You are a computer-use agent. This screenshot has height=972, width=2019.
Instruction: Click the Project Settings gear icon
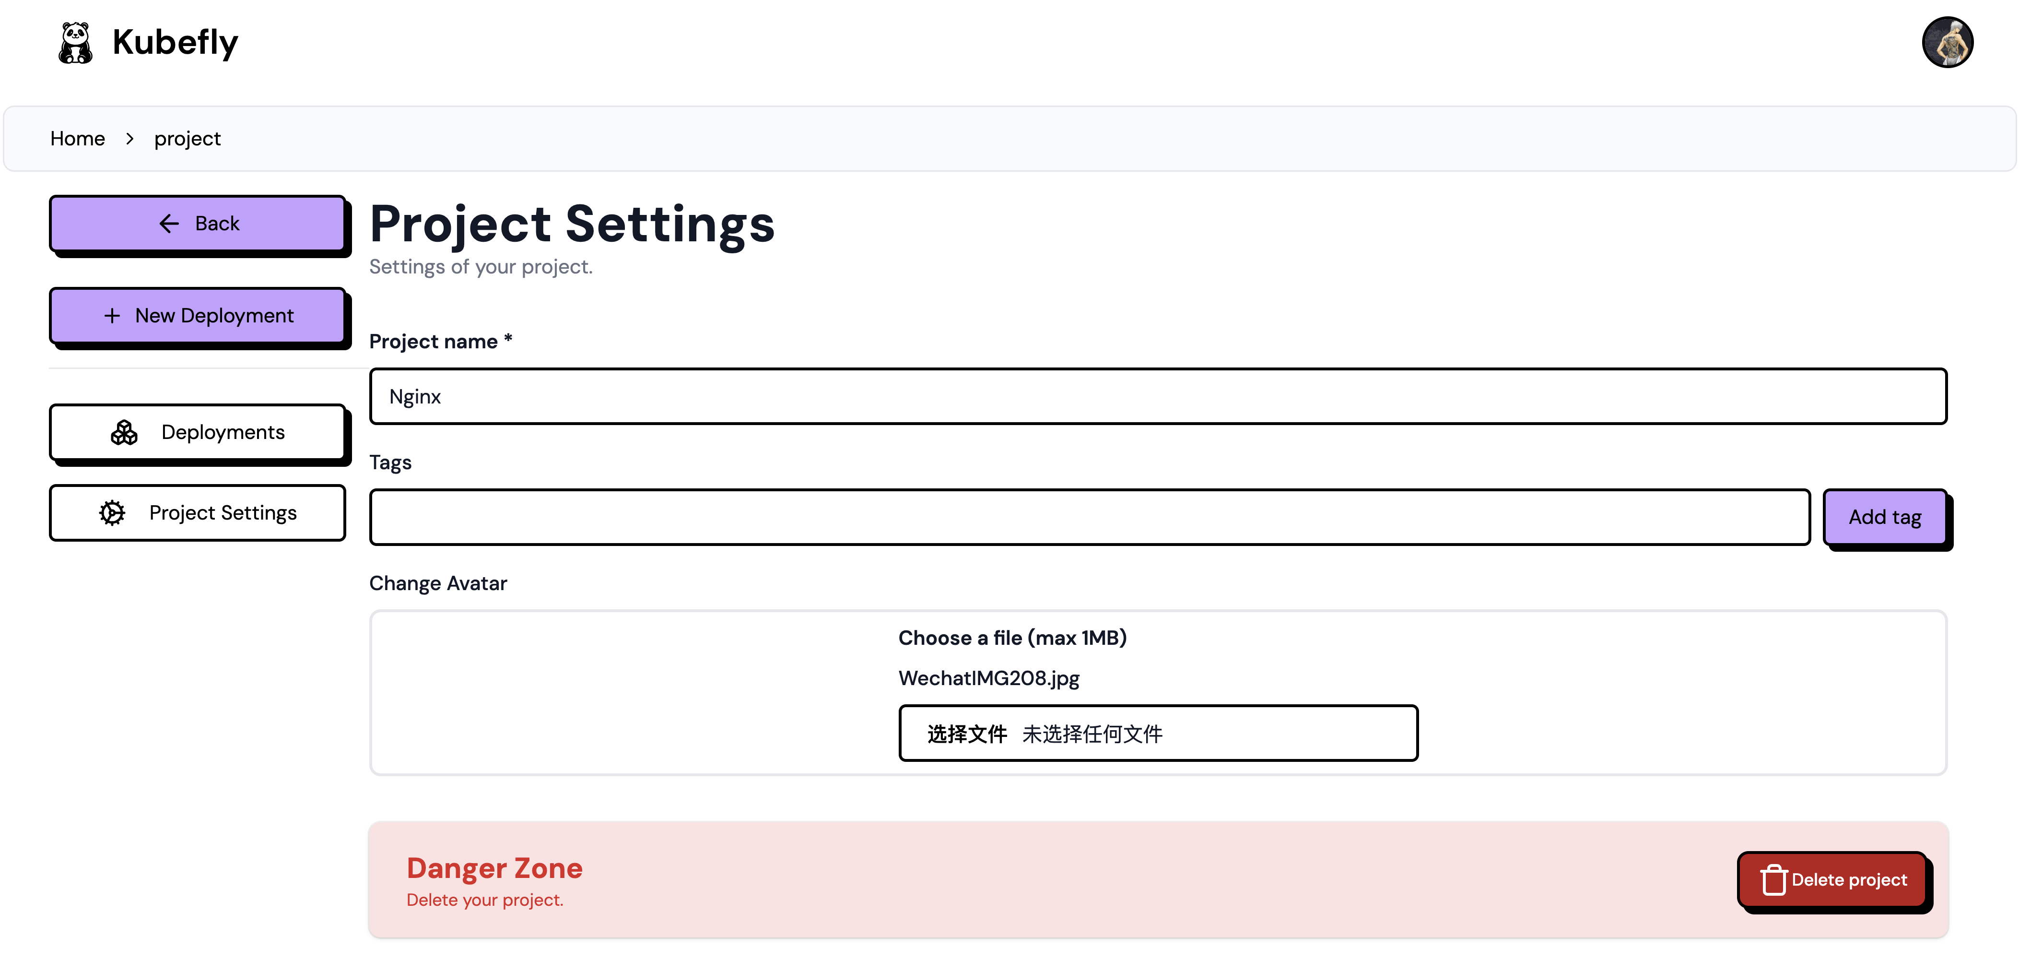pyautogui.click(x=112, y=513)
